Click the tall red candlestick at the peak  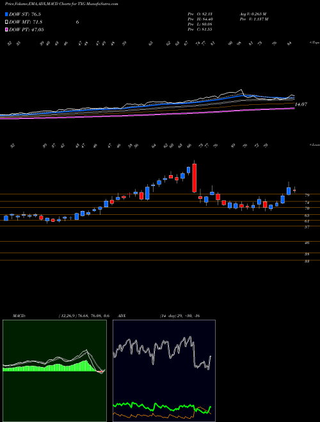tap(194, 178)
